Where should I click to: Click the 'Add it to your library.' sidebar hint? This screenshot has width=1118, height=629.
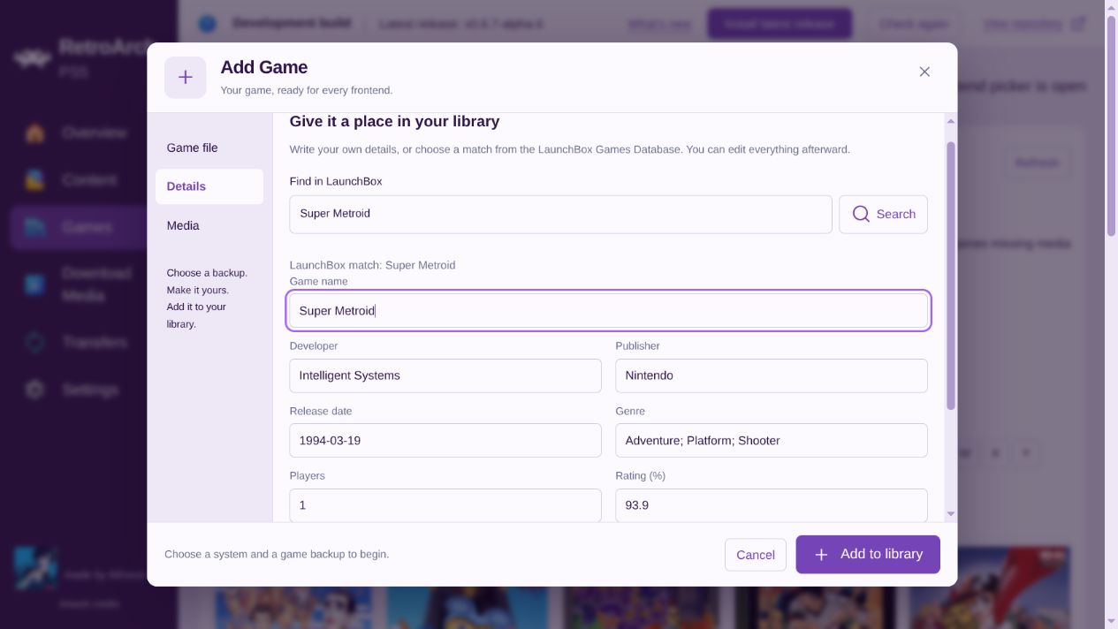click(196, 315)
